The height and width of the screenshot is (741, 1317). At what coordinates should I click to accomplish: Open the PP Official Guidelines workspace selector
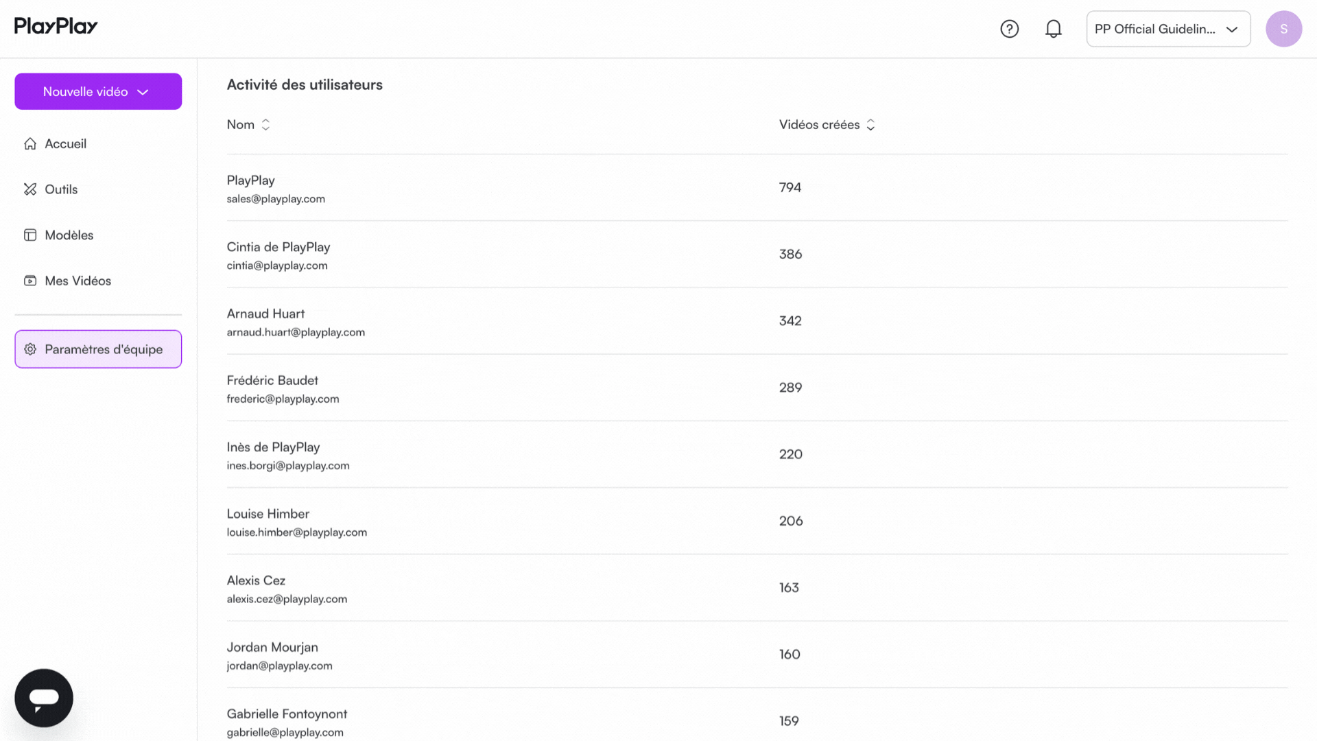pyautogui.click(x=1168, y=29)
